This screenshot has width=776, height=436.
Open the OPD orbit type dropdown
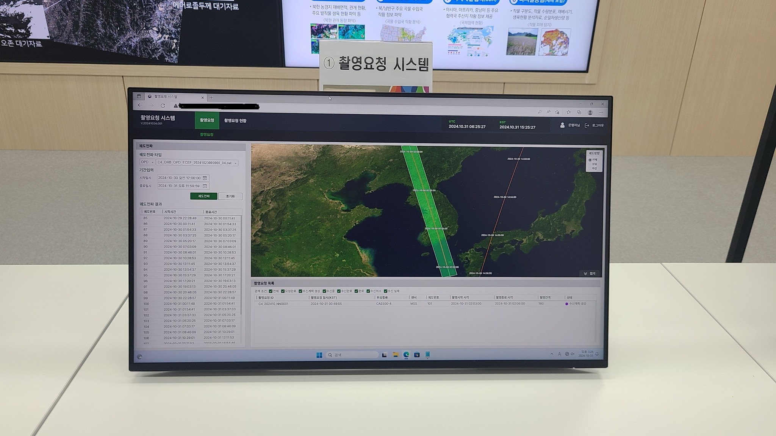click(147, 162)
